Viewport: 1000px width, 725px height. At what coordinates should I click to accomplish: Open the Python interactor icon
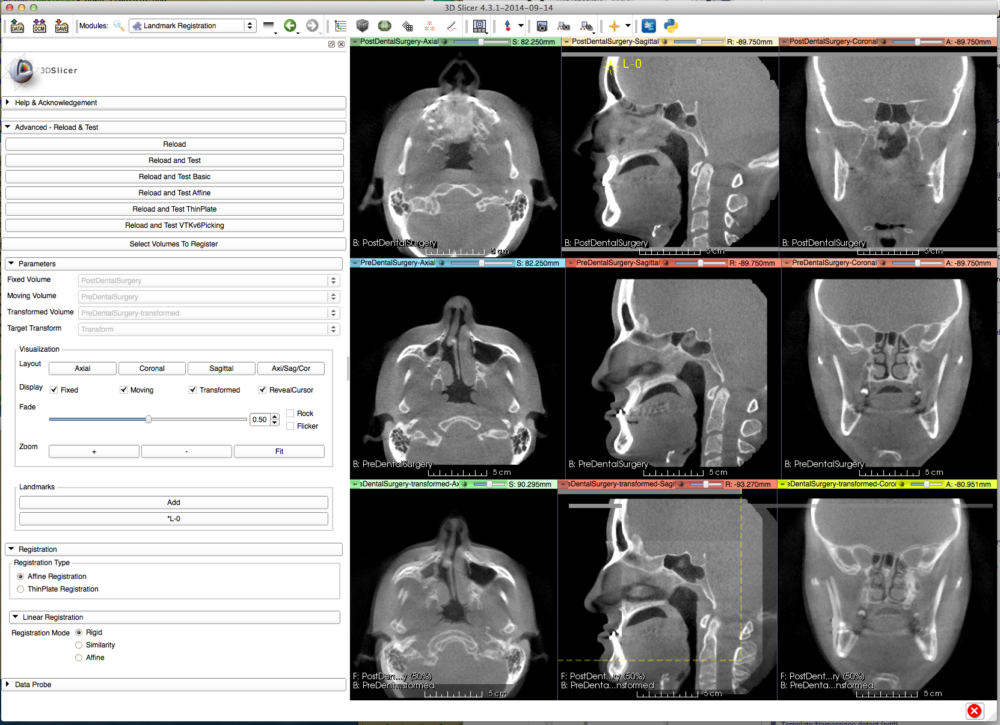(x=670, y=26)
